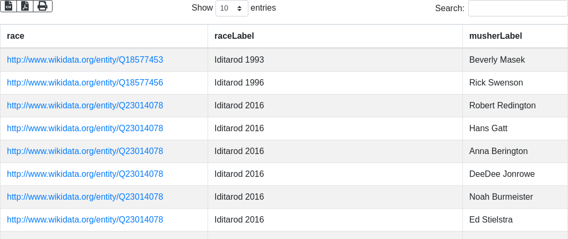Screen dimensions: 568x239
Task: Open entity link in Anna Berington row
Action: coord(85,151)
